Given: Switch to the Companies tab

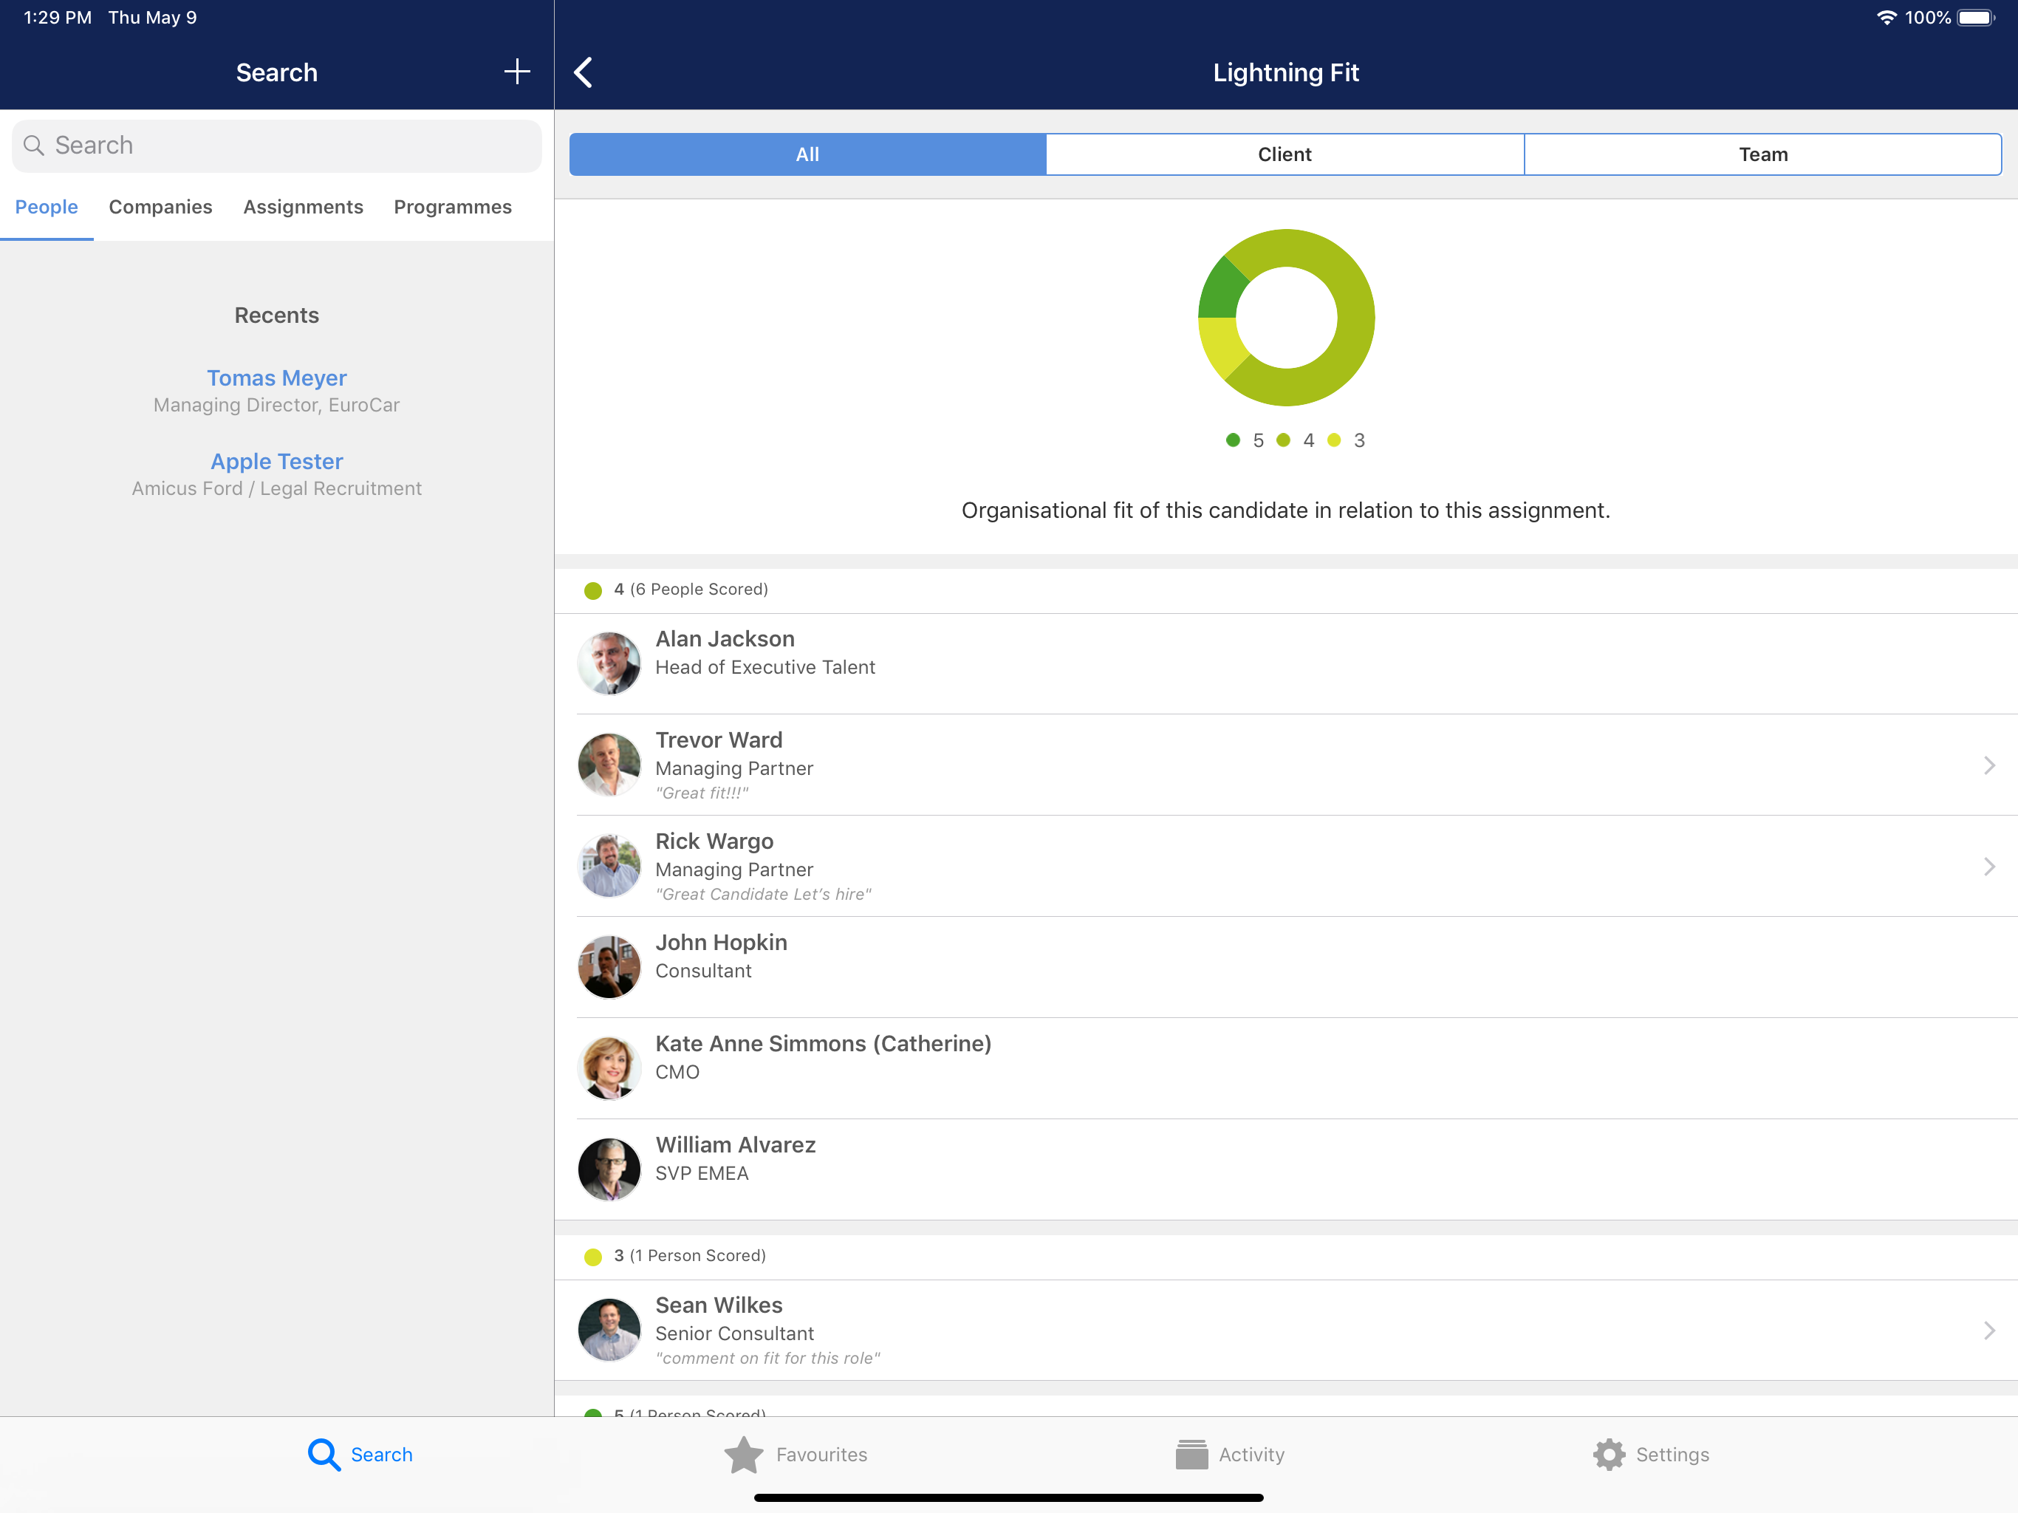Looking at the screenshot, I should pos(160,207).
